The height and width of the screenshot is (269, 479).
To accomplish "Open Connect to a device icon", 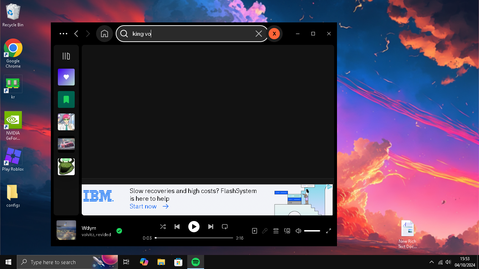I will tap(287, 231).
